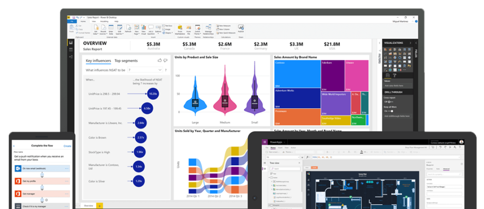
Task: Expand the Filters pane arrow
Action: (x=380, y=43)
